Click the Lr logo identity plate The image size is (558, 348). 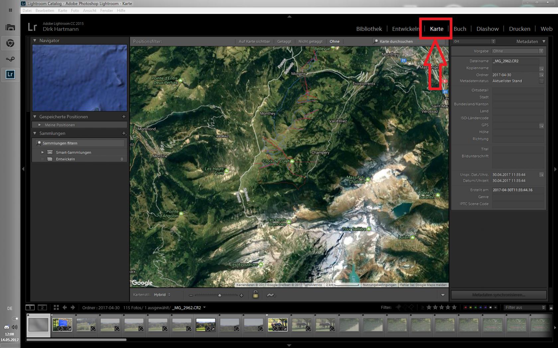pyautogui.click(x=32, y=27)
